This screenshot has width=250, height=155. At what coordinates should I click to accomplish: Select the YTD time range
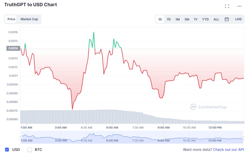(205, 19)
